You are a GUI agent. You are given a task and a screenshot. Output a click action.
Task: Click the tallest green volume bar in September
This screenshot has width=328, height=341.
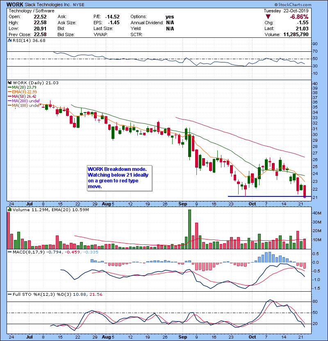tap(189, 229)
